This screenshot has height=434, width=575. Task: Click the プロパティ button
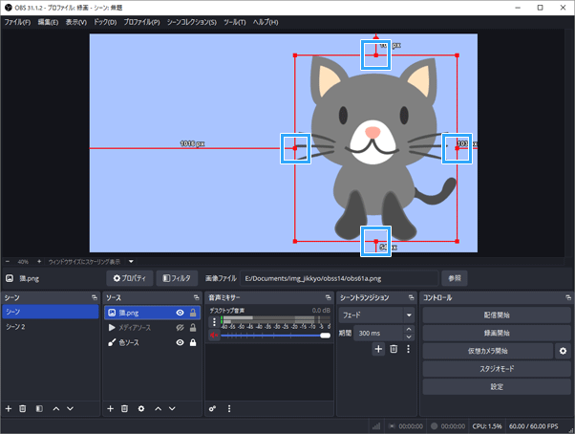point(130,278)
